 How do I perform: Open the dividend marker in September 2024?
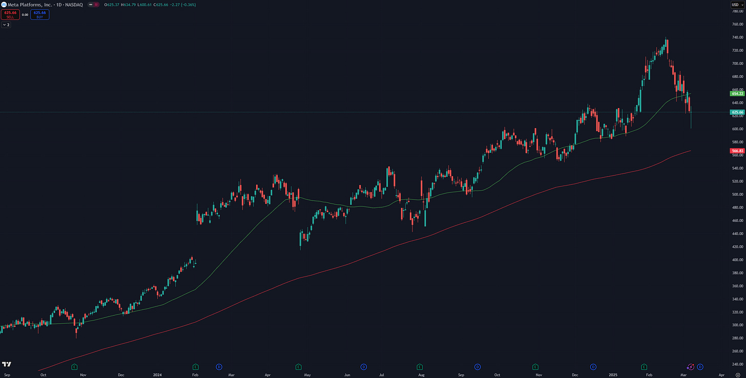[x=477, y=367]
